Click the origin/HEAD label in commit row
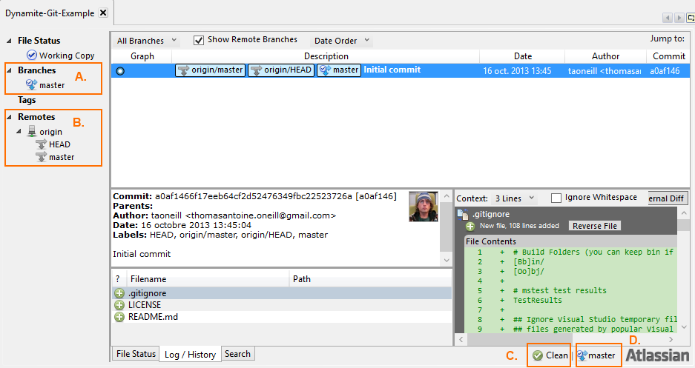The width and height of the screenshot is (695, 368). (x=281, y=70)
